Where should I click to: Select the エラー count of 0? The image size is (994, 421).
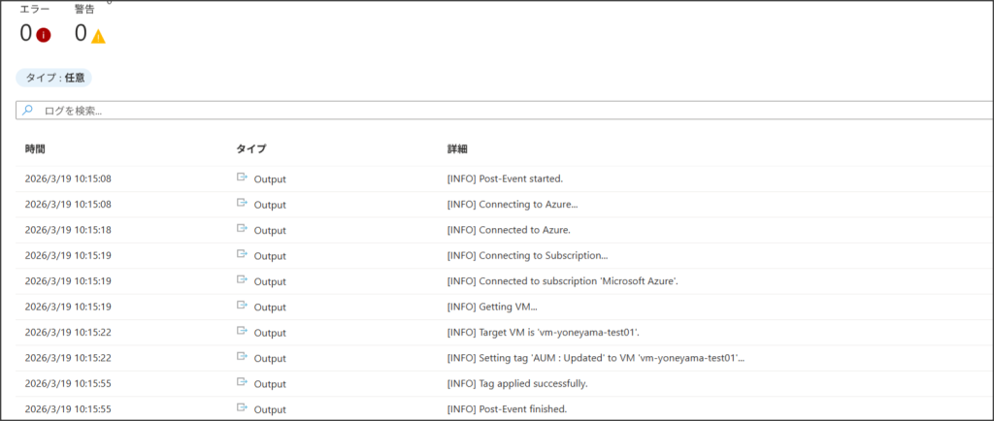pos(25,34)
